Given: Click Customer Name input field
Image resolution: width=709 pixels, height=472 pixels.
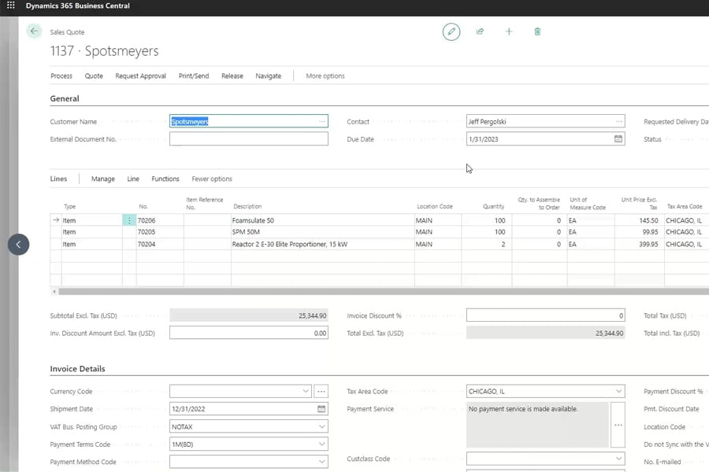Looking at the screenshot, I should 249,121.
